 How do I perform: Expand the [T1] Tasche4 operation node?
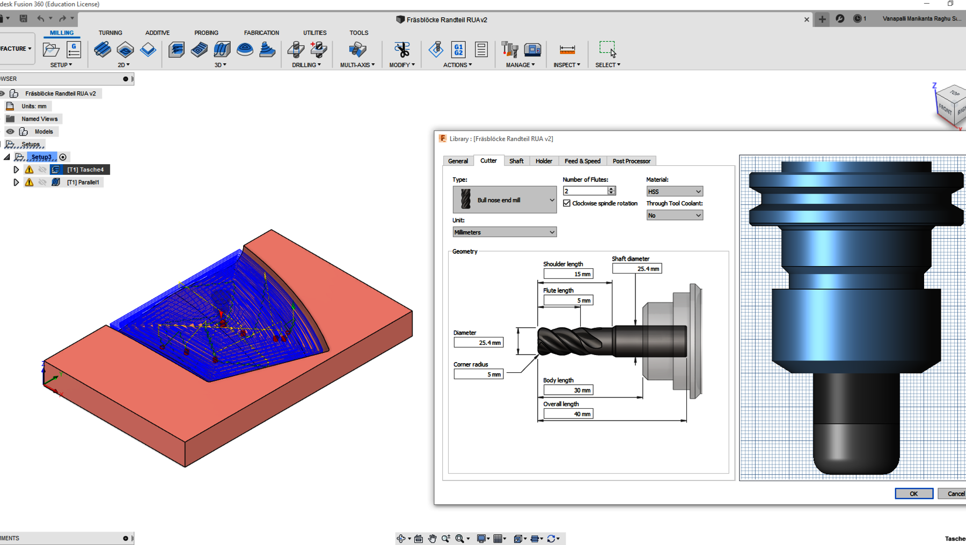pos(16,170)
